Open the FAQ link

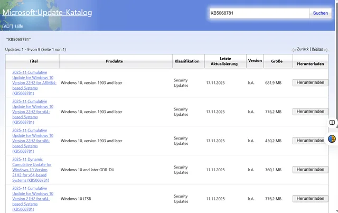coord(6,26)
